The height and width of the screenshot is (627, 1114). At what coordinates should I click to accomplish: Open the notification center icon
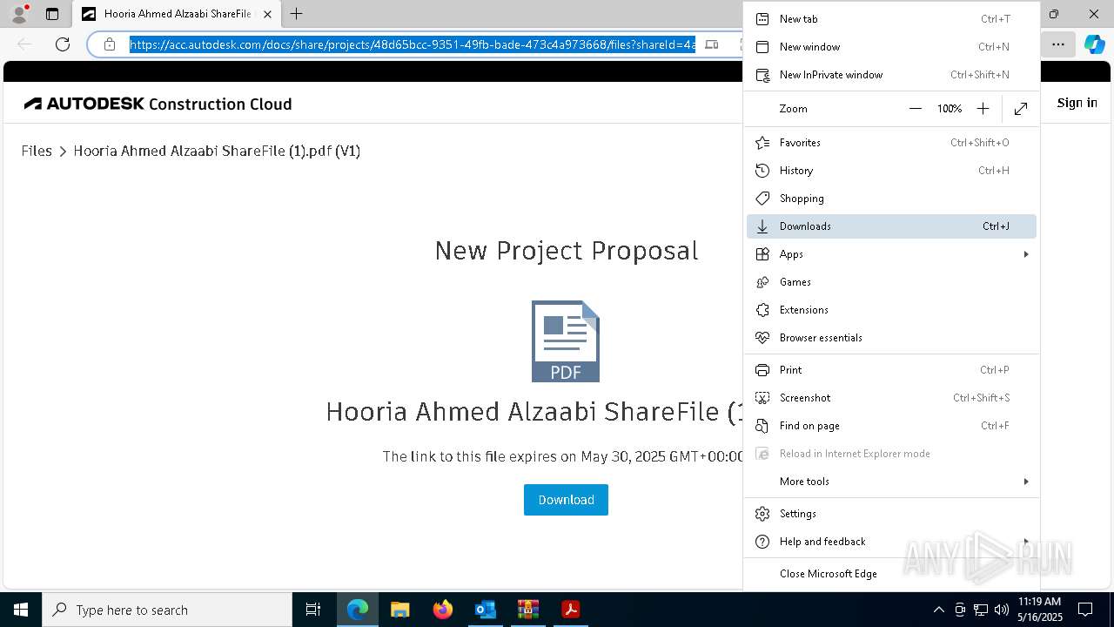(x=1085, y=610)
